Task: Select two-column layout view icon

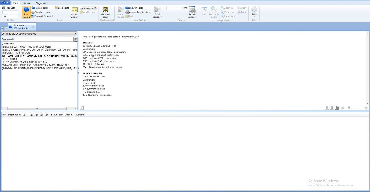Action: coord(332,108)
